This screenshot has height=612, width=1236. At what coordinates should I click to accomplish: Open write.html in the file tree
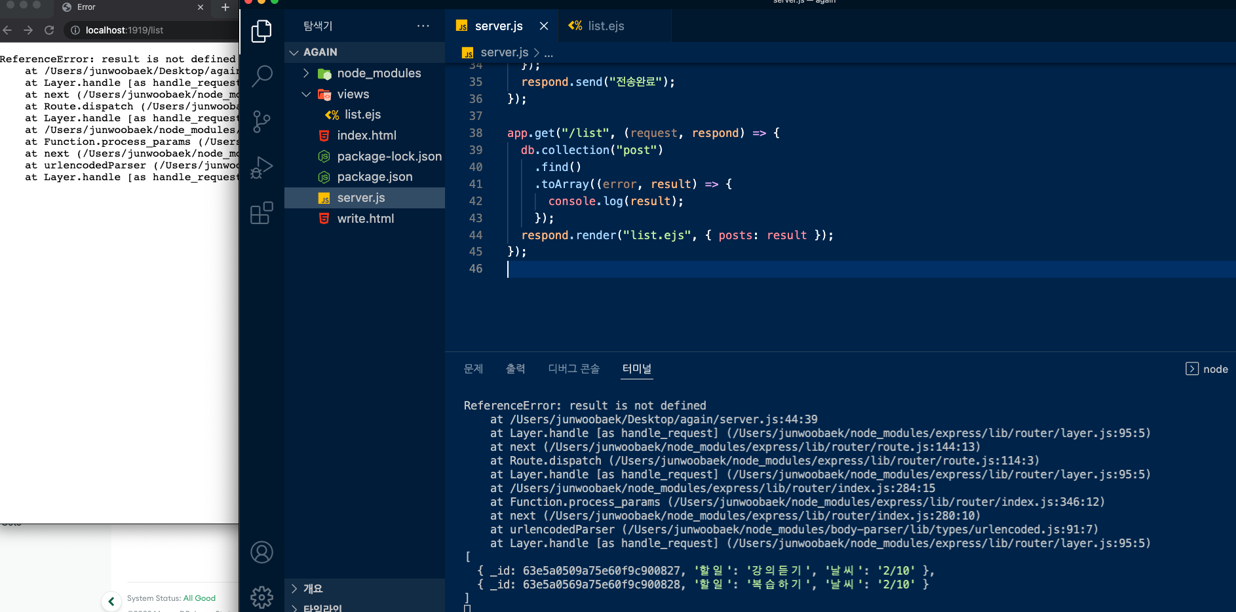coord(364,219)
